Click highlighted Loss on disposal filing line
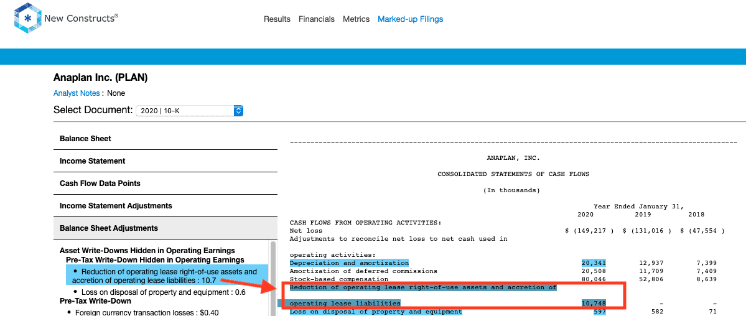The height and width of the screenshot is (316, 746). 375,312
